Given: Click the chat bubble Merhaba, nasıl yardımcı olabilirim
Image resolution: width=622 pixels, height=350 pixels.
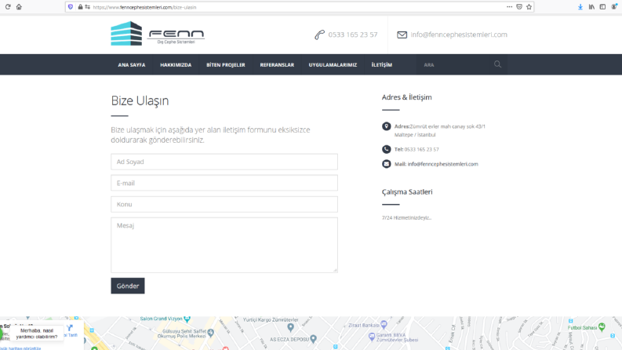Looking at the screenshot, I should tap(37, 334).
